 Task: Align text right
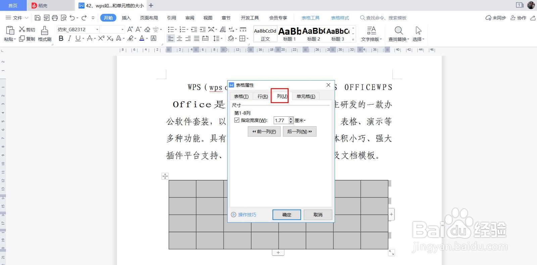pyautogui.click(x=188, y=39)
